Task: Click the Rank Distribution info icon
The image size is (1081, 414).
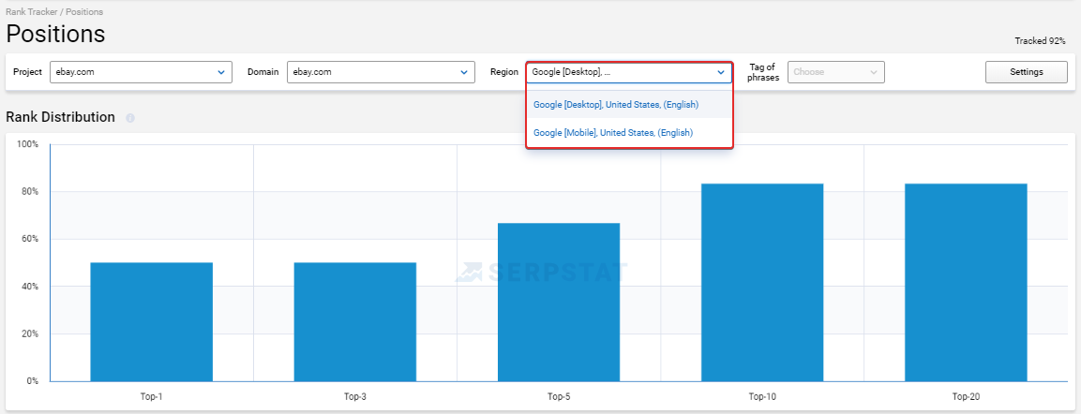Action: coord(130,118)
